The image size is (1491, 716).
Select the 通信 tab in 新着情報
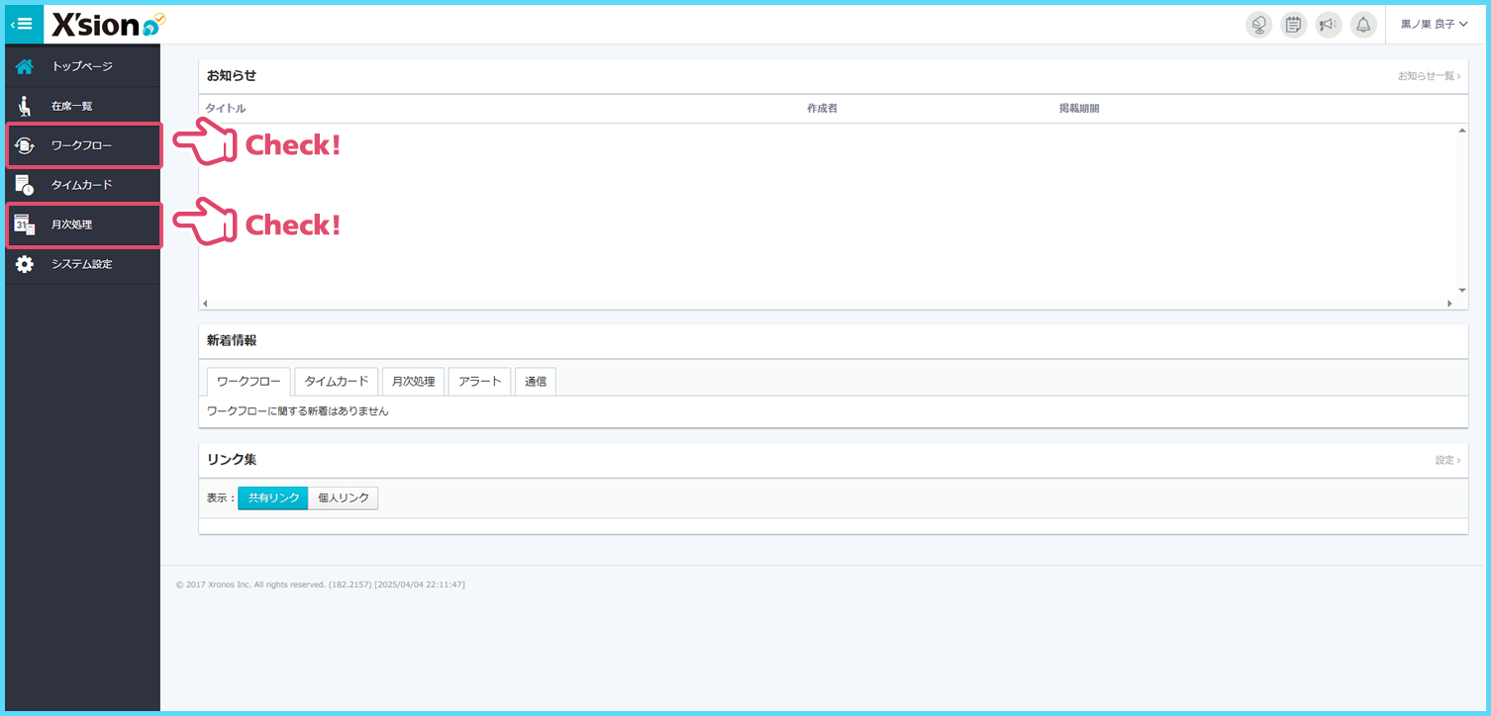(x=535, y=381)
